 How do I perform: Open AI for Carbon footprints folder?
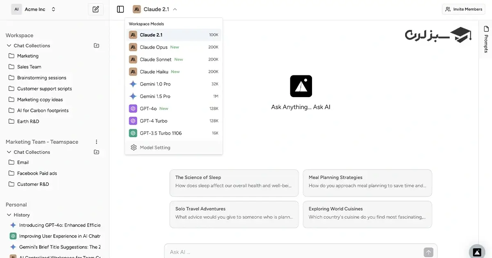click(43, 111)
